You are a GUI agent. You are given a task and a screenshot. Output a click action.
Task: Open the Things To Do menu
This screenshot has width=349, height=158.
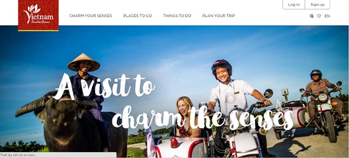[x=177, y=16]
